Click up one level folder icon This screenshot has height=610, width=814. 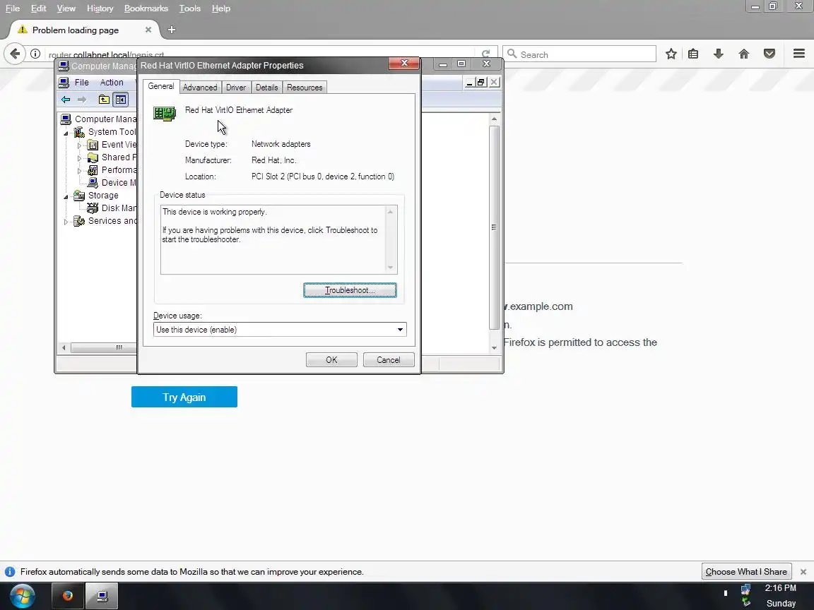point(104,100)
